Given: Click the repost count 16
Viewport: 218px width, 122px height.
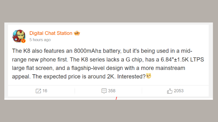Looking at the screenshot, I should pyautogui.click(x=45, y=91).
